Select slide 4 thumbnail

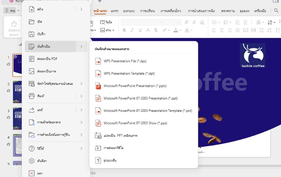coord(17,145)
